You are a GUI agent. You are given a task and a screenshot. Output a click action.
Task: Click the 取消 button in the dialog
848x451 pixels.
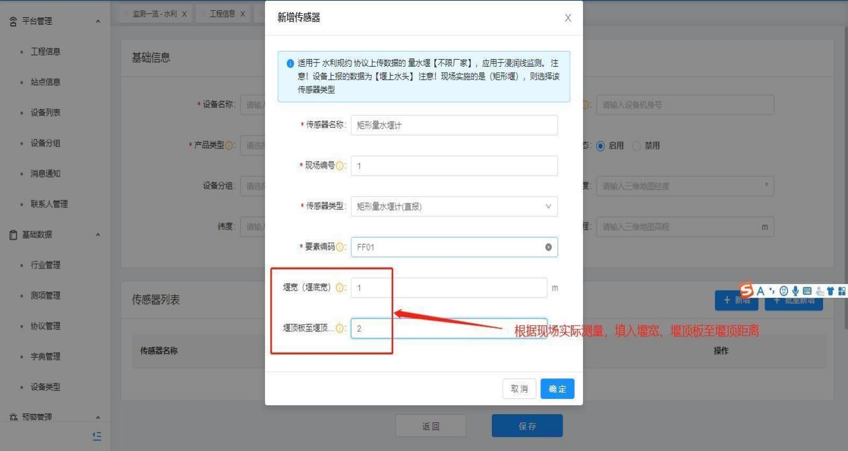pyautogui.click(x=519, y=389)
